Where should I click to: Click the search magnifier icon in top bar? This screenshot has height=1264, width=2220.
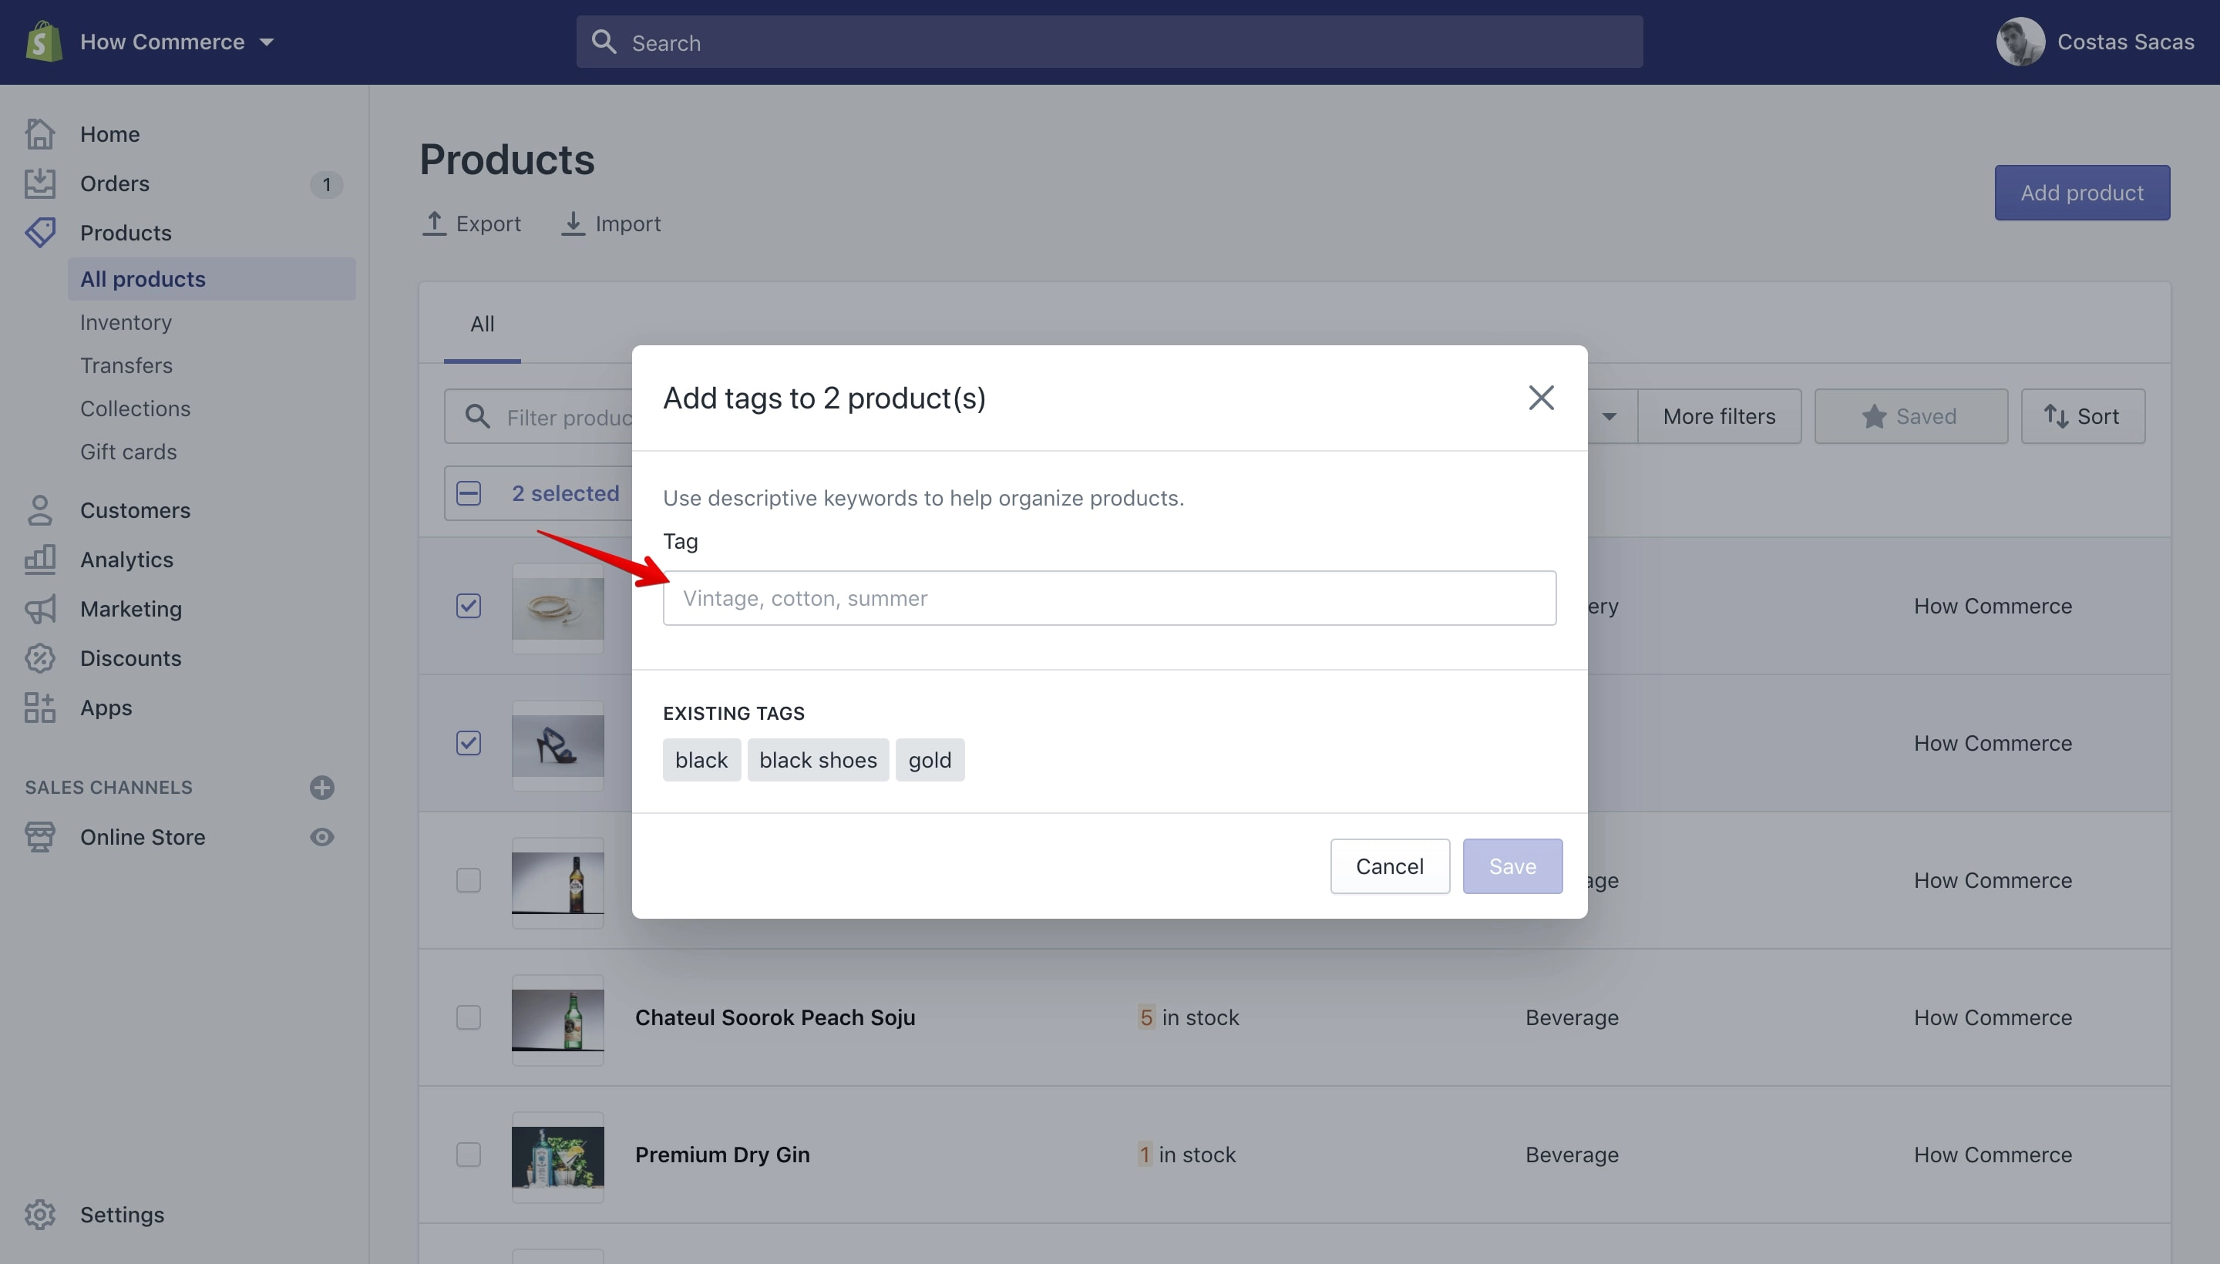pos(604,42)
